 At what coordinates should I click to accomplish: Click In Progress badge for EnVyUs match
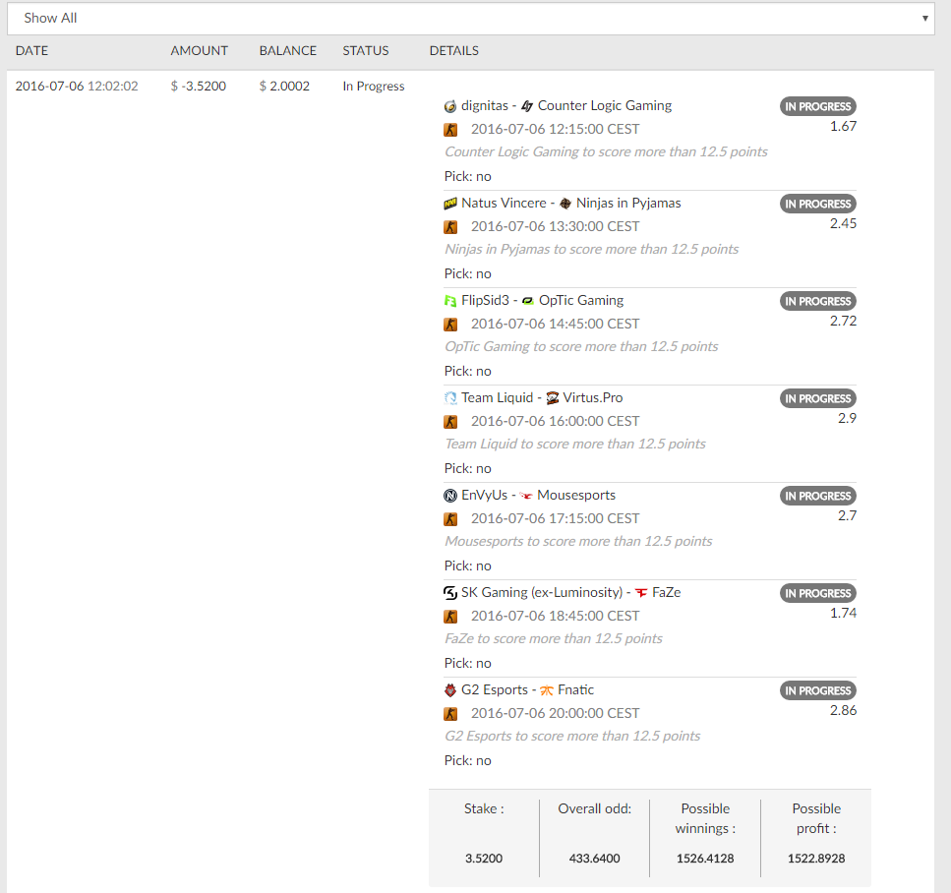coord(817,497)
